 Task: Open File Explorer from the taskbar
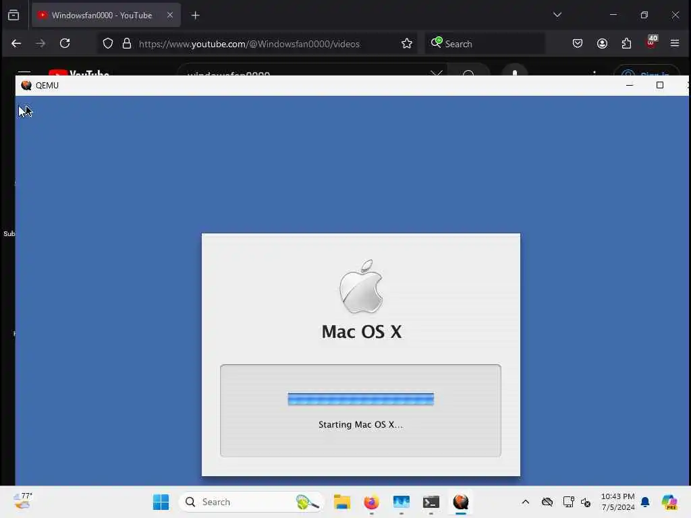342,502
